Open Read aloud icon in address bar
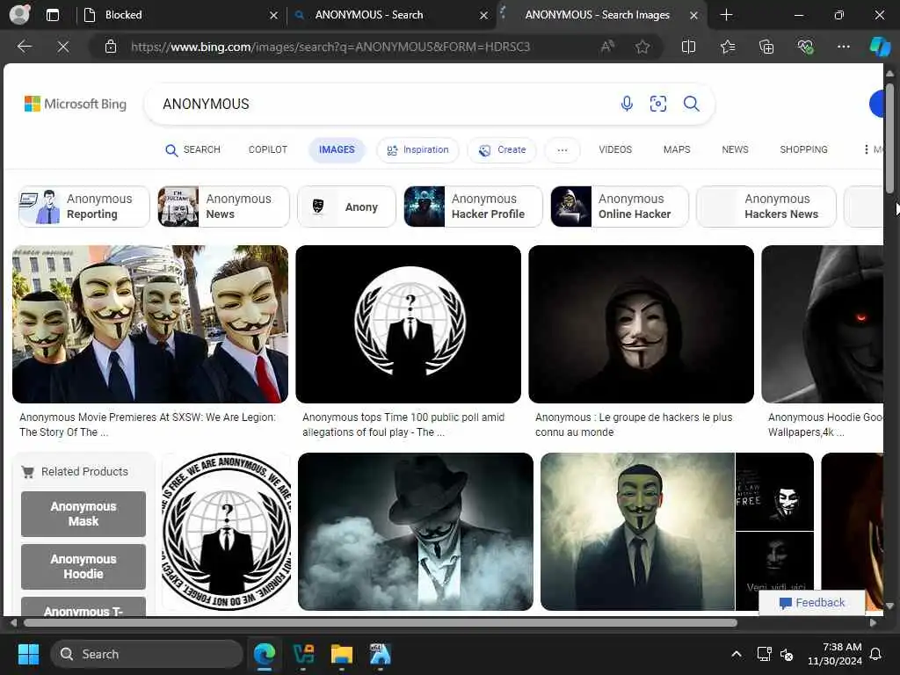 coord(607,47)
